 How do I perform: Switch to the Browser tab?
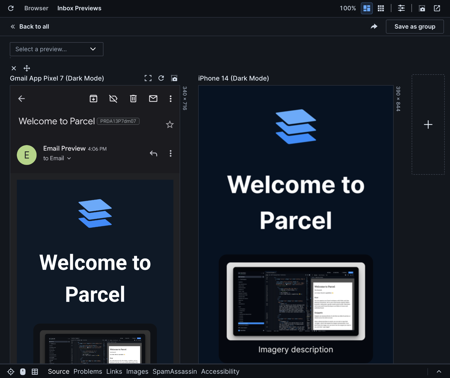[x=36, y=8]
